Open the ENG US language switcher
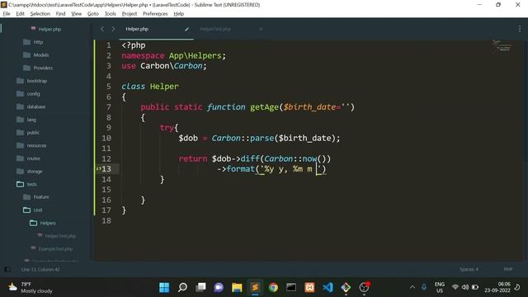528x297 pixels. (x=440, y=287)
